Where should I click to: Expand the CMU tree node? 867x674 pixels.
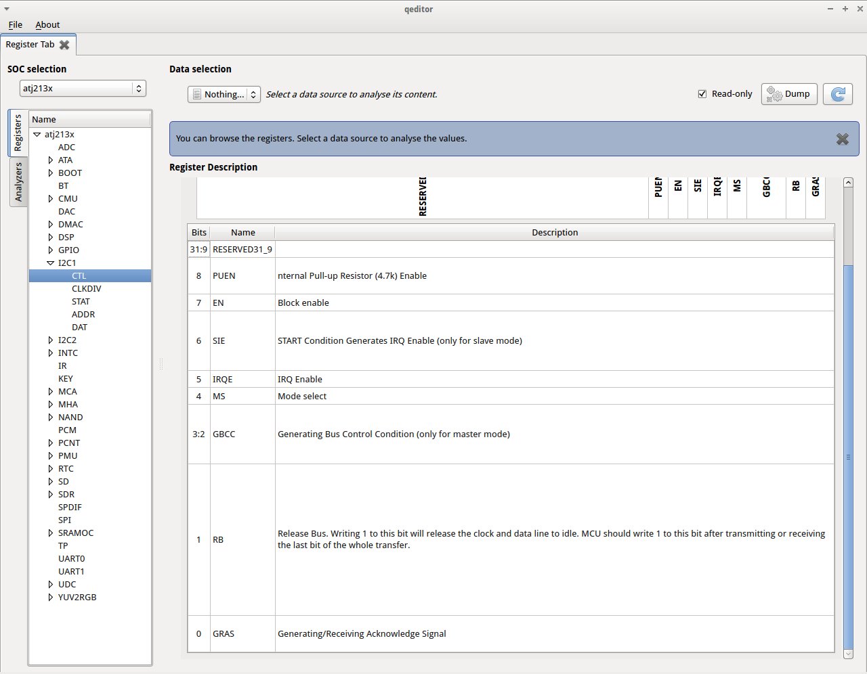(51, 199)
